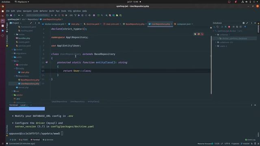Viewport: 260px width, 146px height.
Task: Click the Stop square icon in toolbar
Action: click(66, 15)
